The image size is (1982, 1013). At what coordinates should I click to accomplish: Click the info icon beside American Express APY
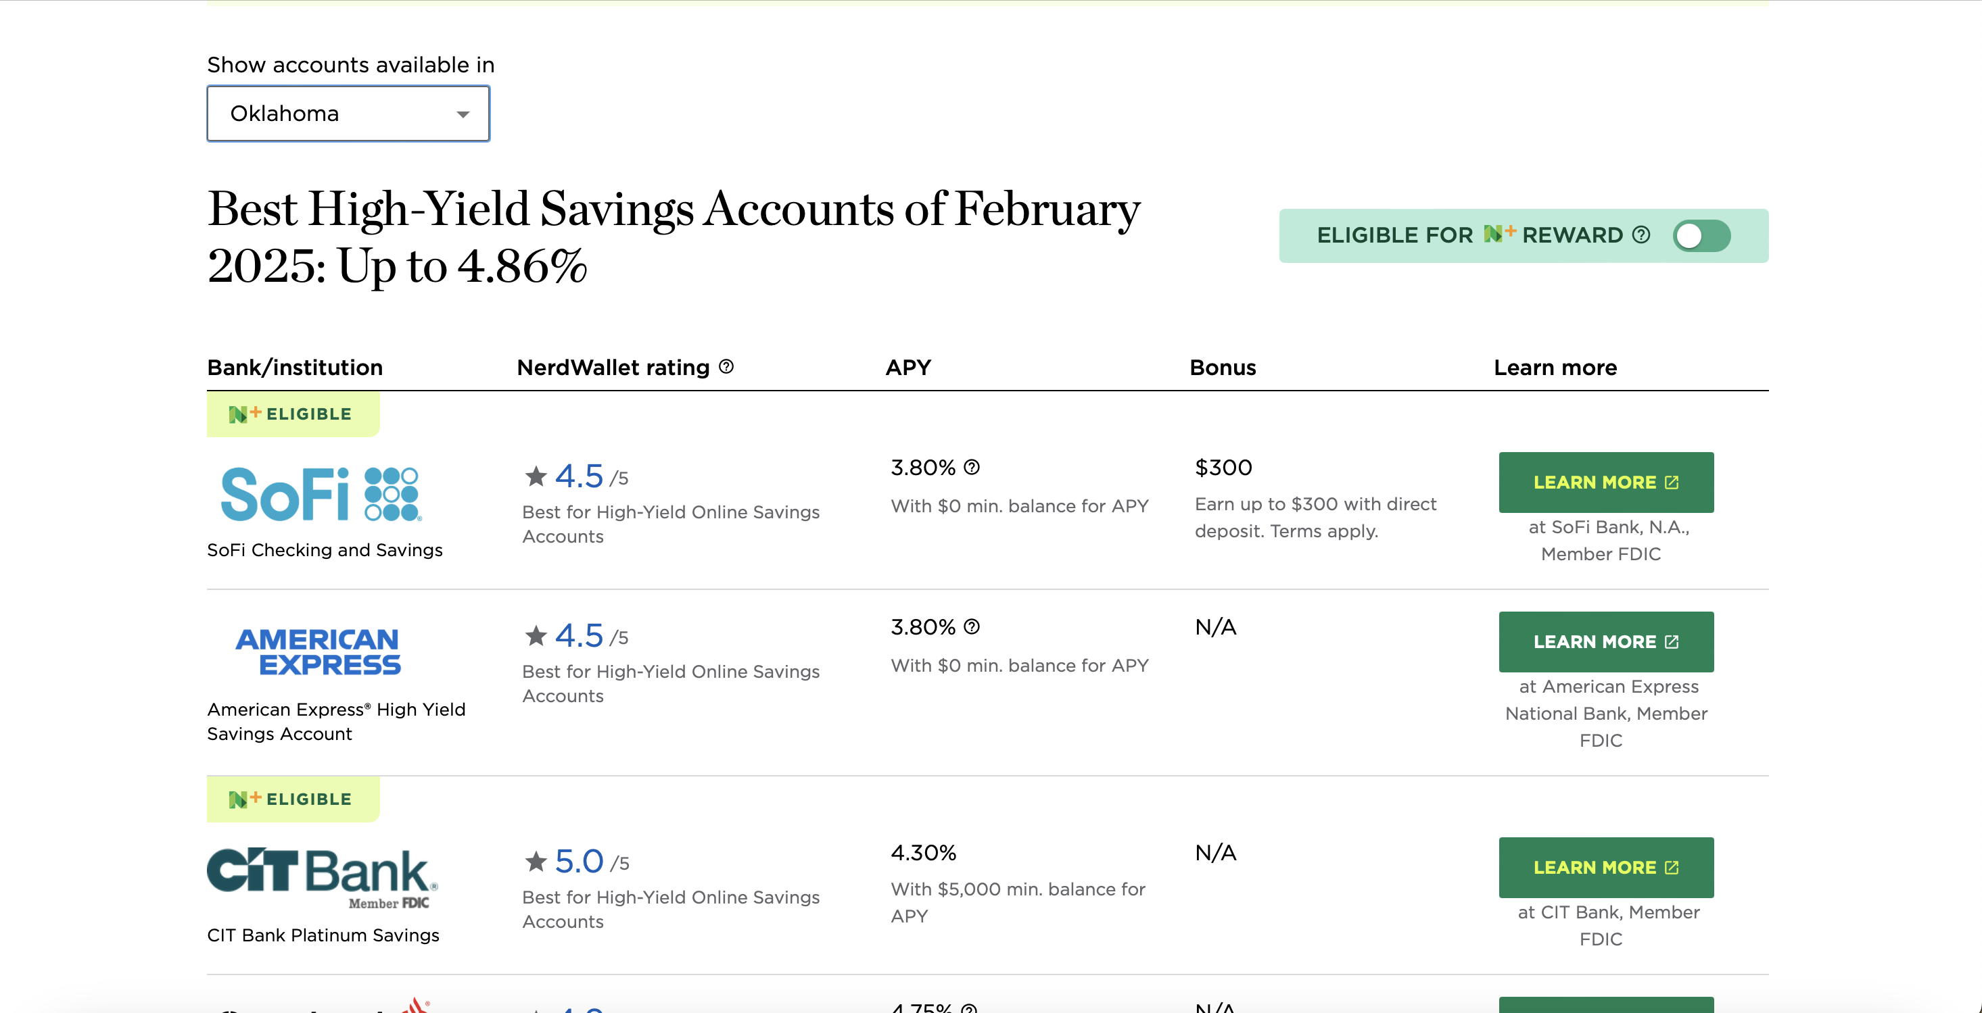[x=972, y=627]
